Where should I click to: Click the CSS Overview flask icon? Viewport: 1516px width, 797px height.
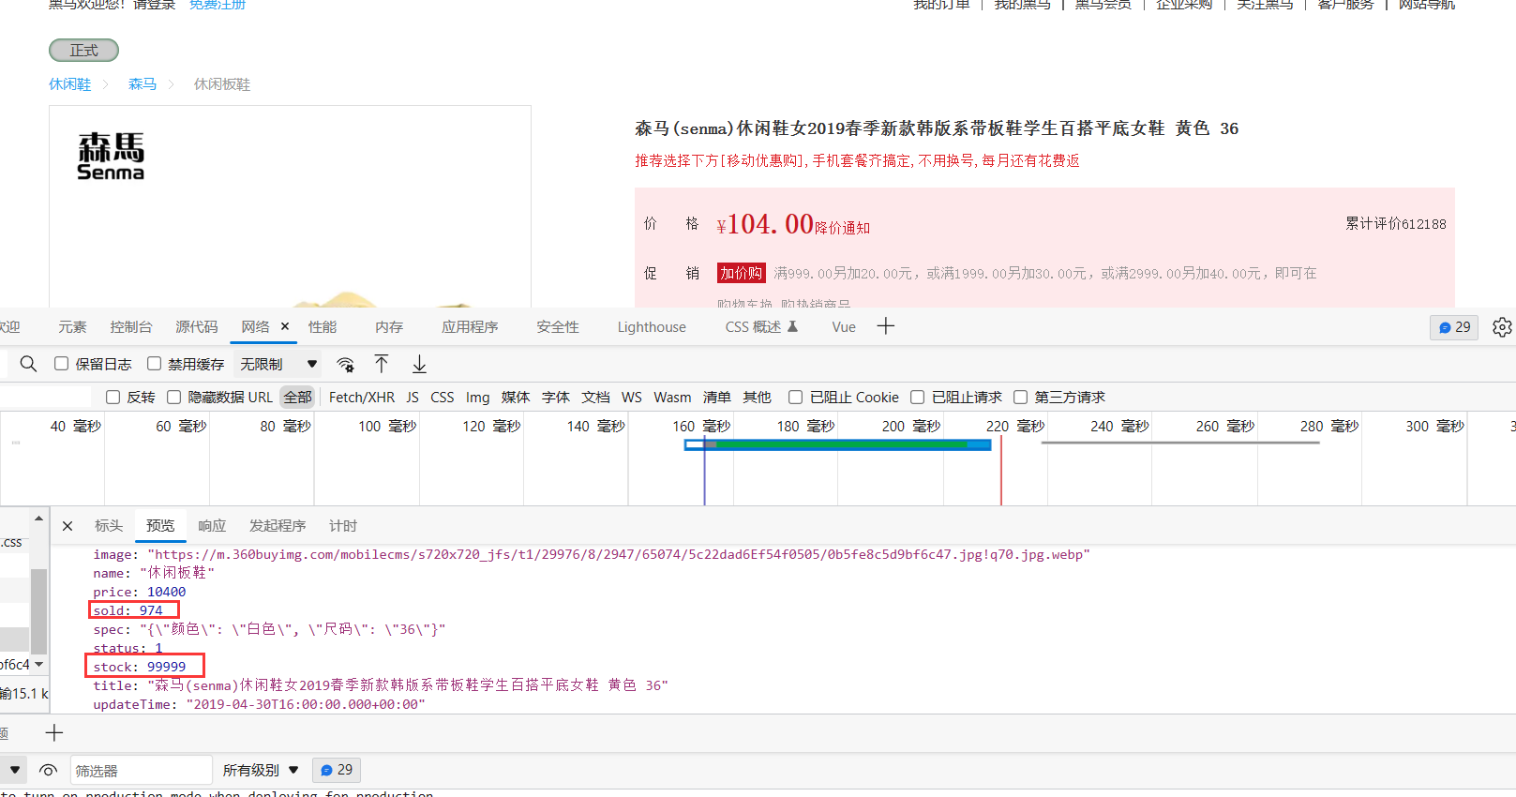pyautogui.click(x=792, y=326)
